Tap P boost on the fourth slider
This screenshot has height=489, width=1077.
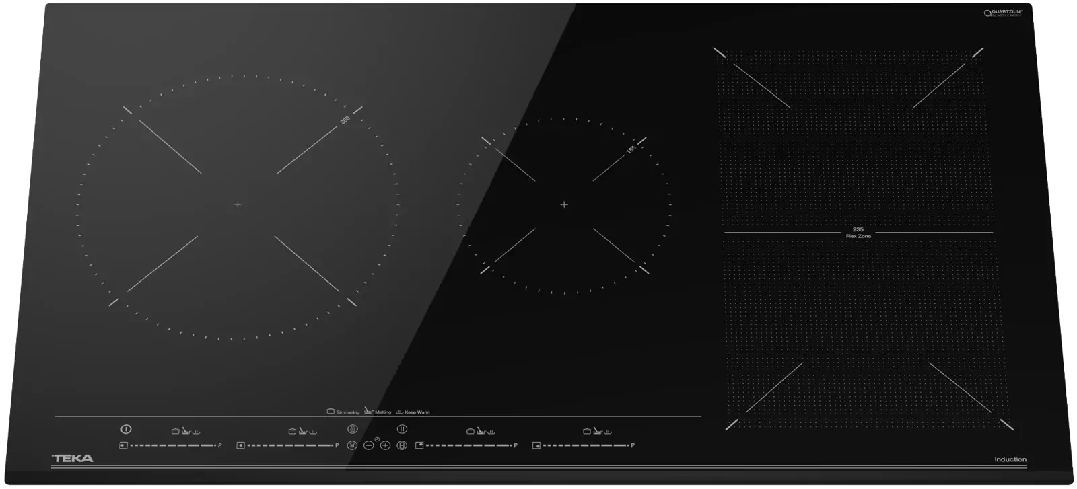pos(633,445)
